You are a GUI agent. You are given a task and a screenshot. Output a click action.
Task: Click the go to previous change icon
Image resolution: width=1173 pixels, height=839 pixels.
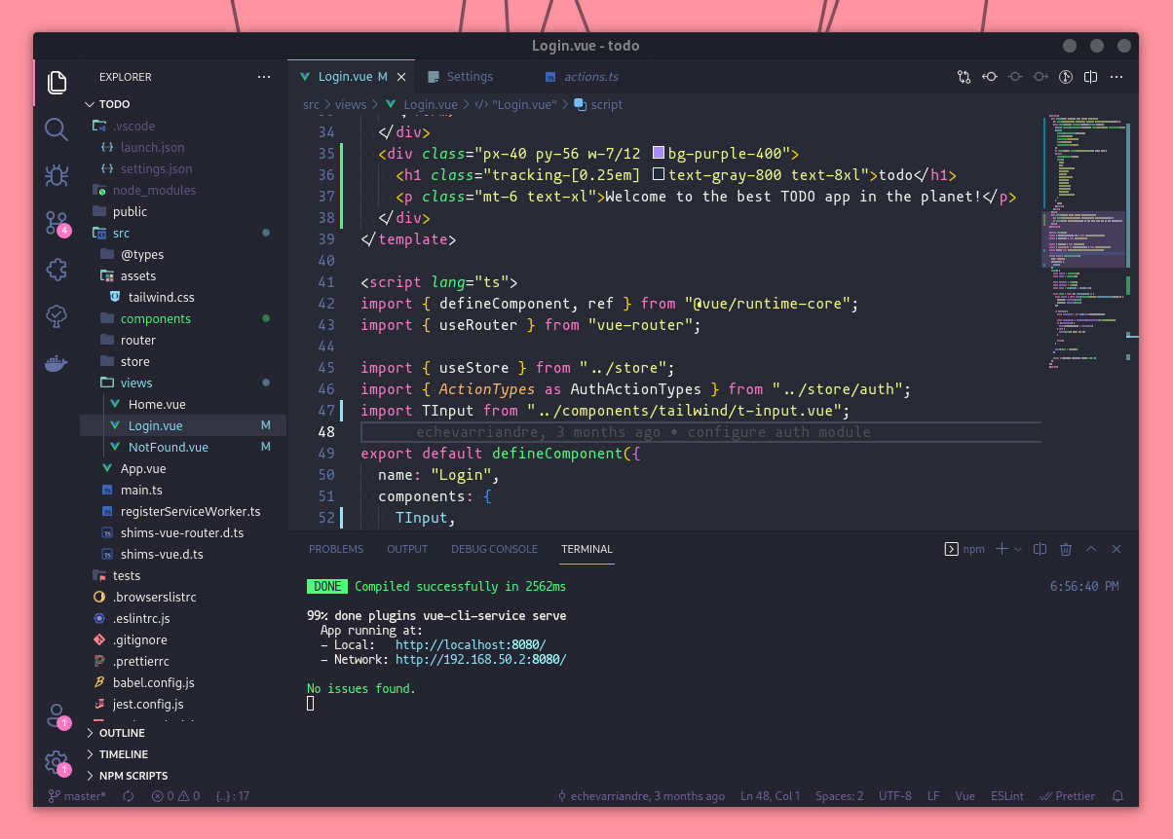point(1015,77)
